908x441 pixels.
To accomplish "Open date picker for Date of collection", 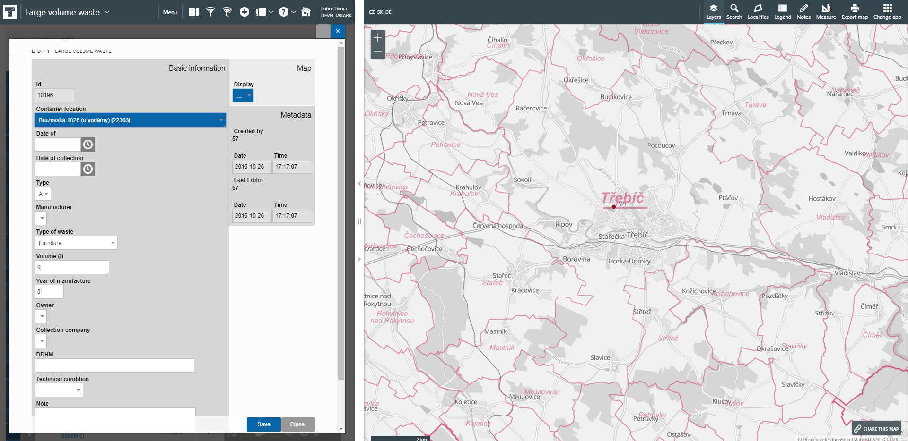I will click(88, 169).
